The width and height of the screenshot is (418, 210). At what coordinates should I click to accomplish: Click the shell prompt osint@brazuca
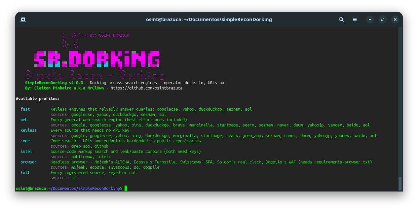(31, 188)
